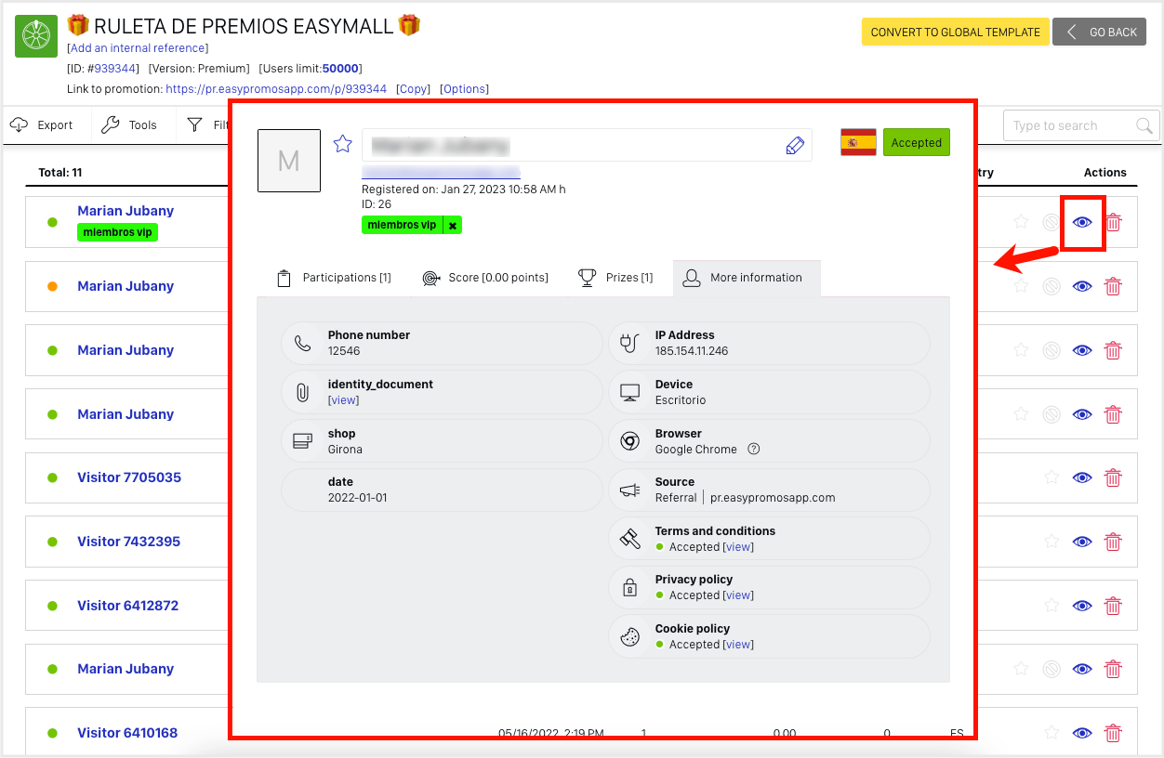Click date value 2022-01-01
The image size is (1164, 758).
coord(358,498)
